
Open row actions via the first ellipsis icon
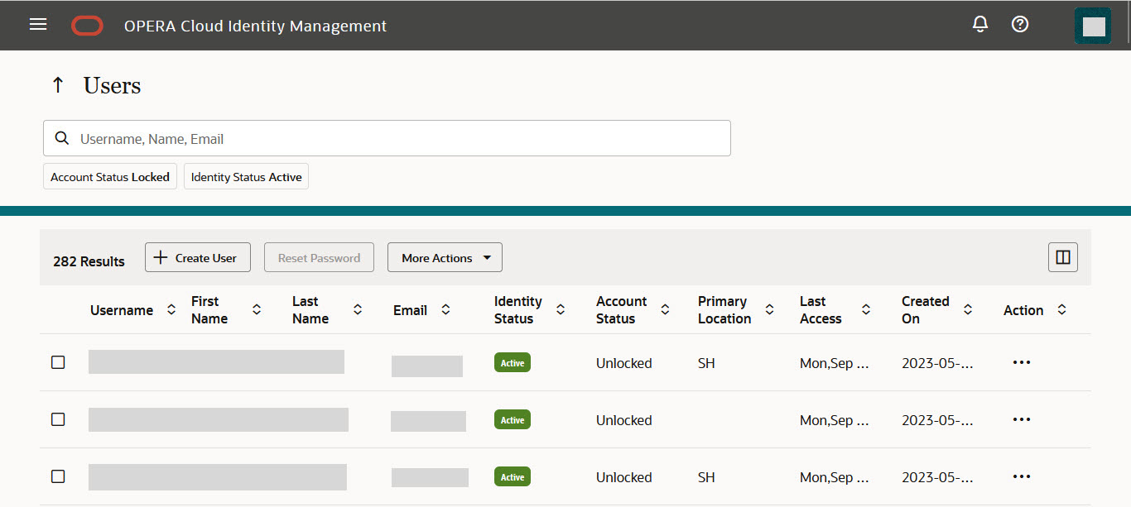click(x=1021, y=361)
